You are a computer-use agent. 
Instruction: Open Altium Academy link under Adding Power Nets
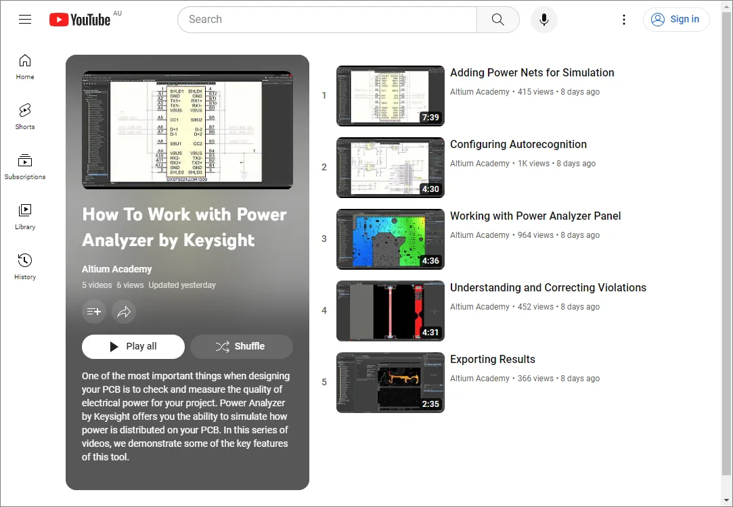[480, 92]
